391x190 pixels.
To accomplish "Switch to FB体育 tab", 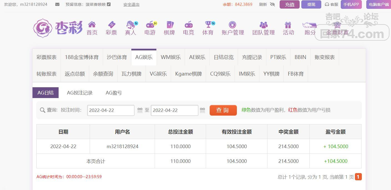I will [296, 74].
